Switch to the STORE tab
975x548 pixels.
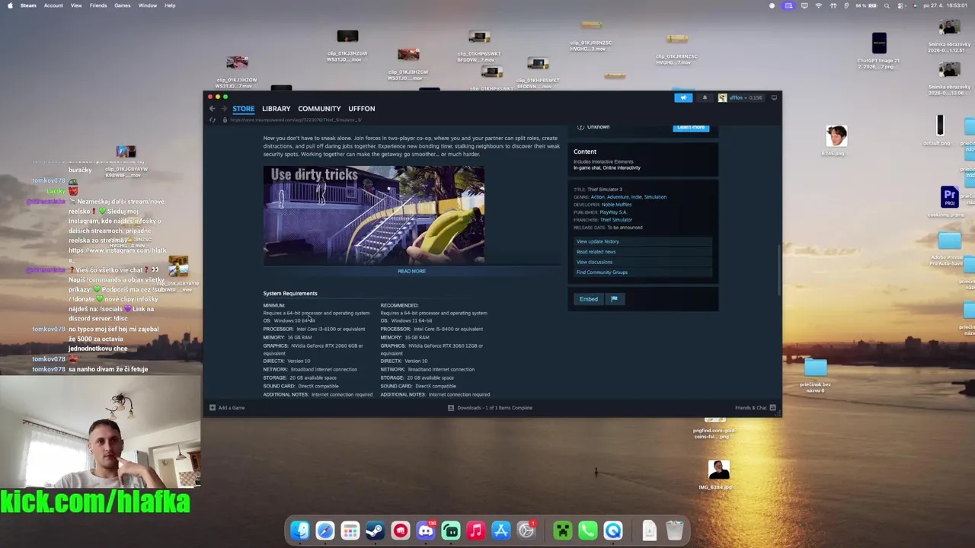pyautogui.click(x=244, y=109)
